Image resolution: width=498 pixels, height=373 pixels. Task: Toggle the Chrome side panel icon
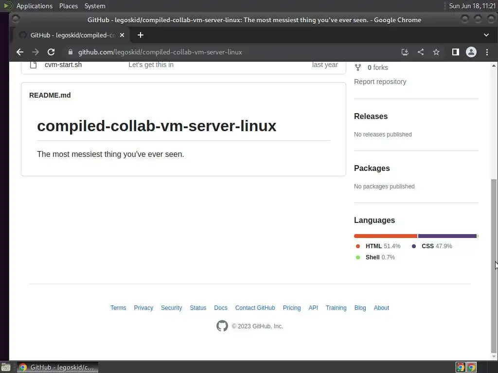(x=455, y=52)
